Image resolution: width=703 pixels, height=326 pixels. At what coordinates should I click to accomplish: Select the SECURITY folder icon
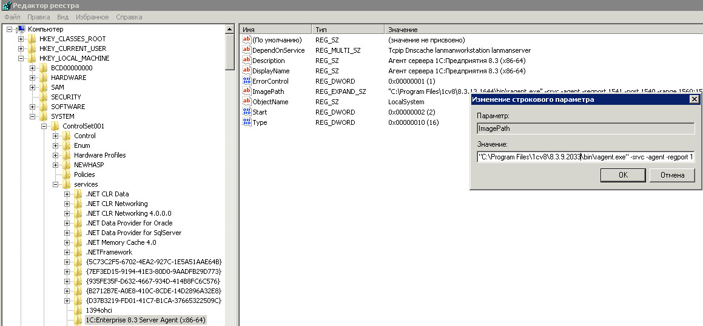(43, 97)
